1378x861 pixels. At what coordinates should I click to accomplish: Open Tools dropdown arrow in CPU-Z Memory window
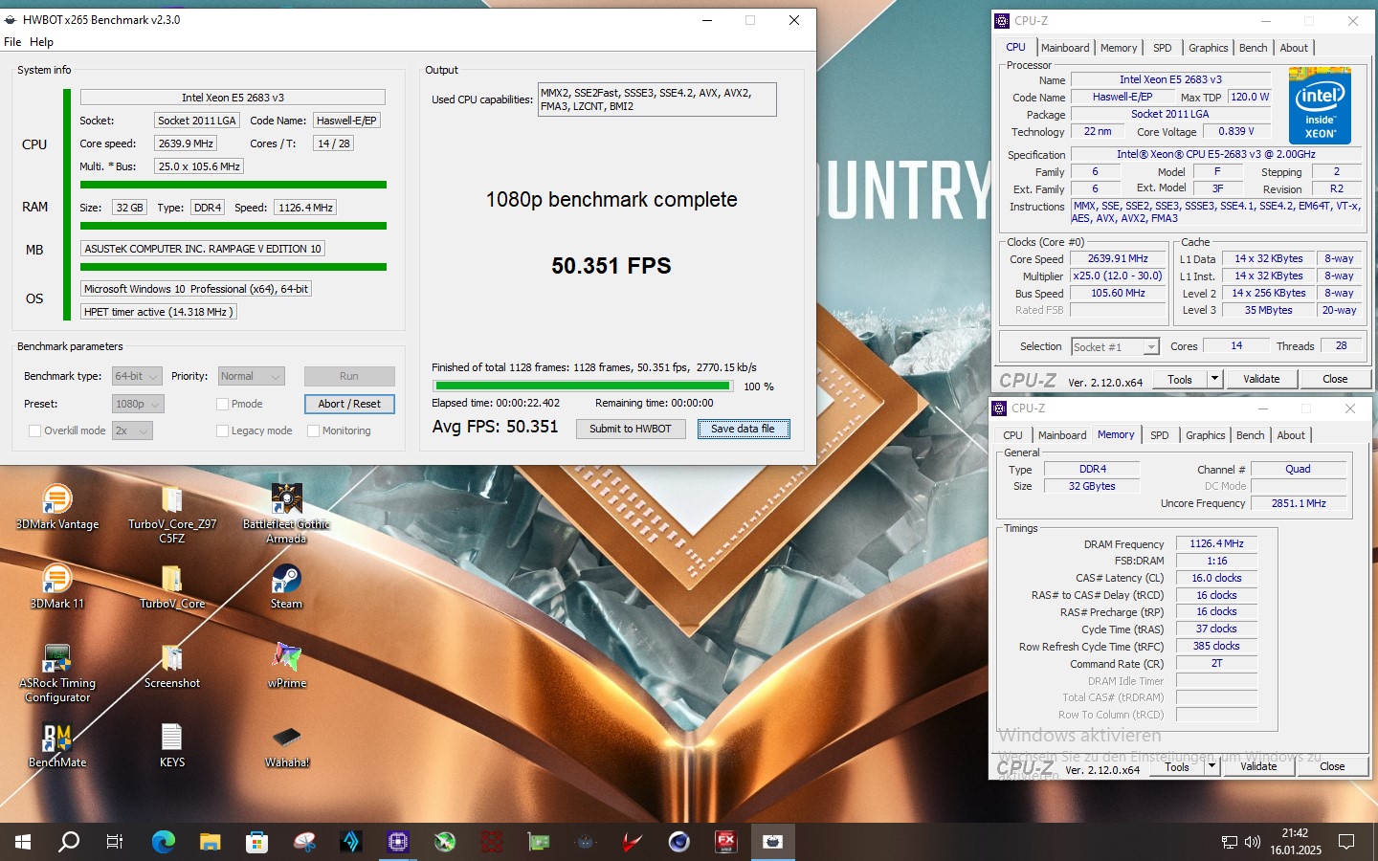(1211, 766)
